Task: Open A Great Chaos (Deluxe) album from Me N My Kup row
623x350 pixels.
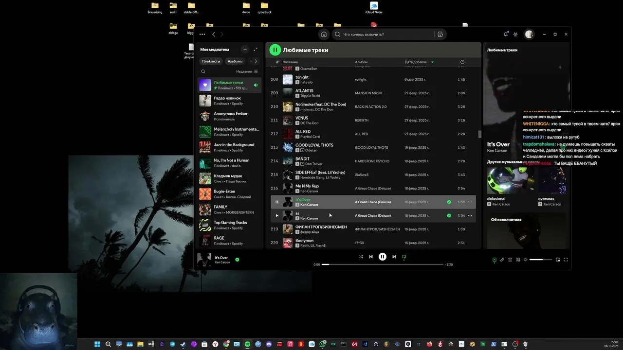Action: point(373,188)
